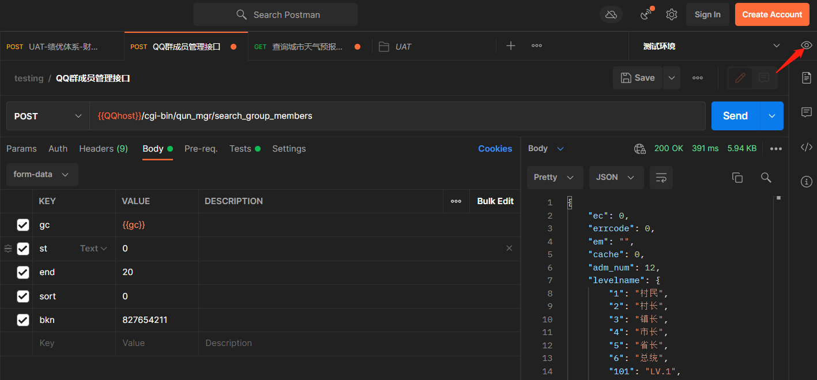Click the Sign In button

(707, 14)
